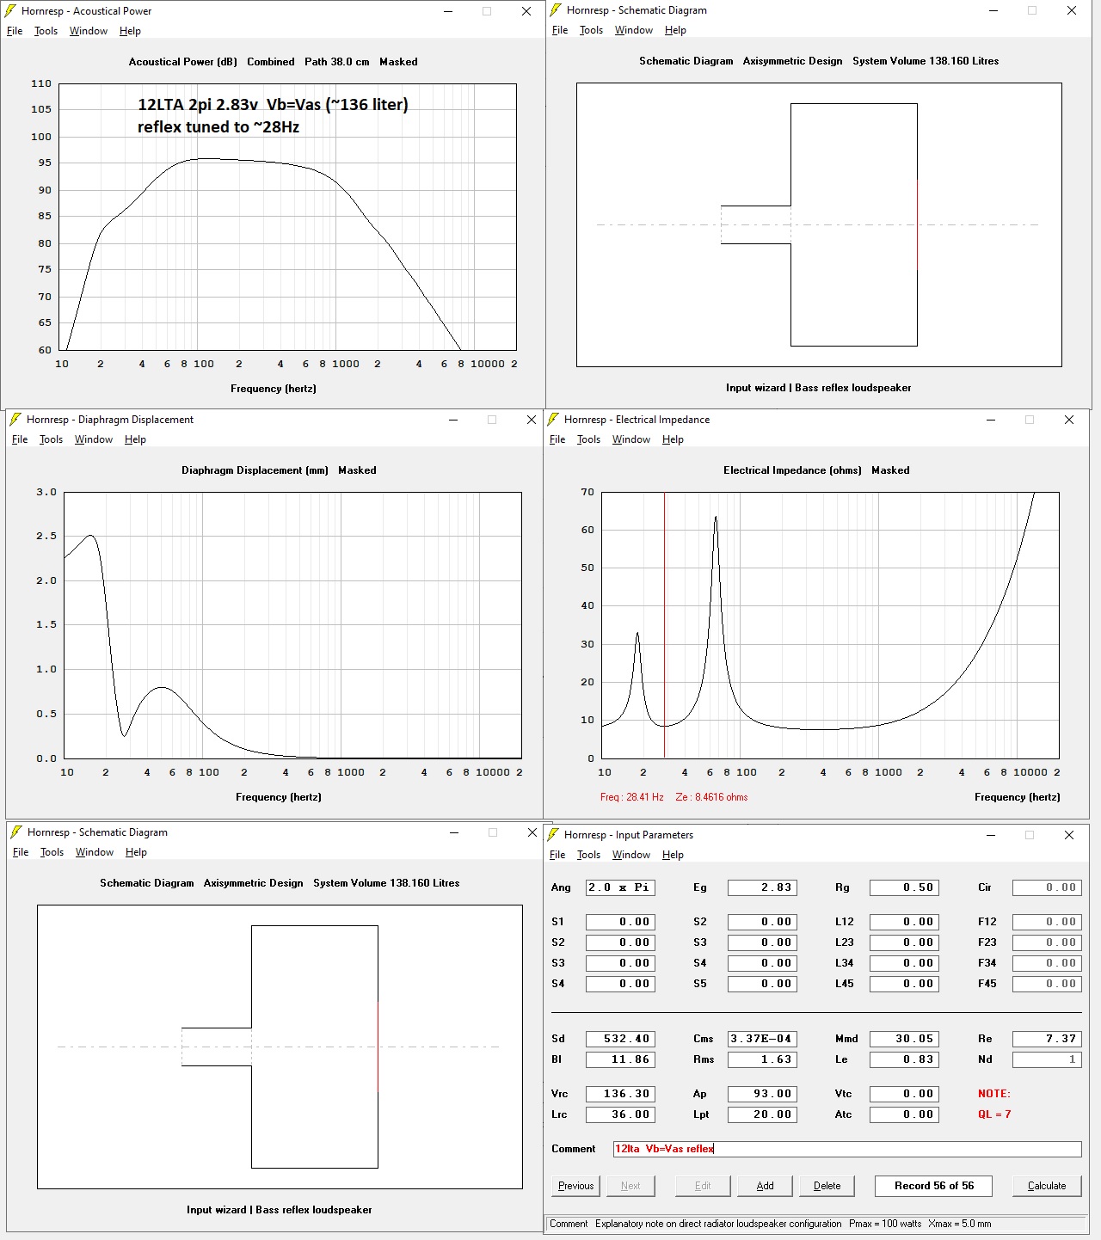Click the Previous record button
Screen dimensions: 1101x1240
(x=575, y=1186)
